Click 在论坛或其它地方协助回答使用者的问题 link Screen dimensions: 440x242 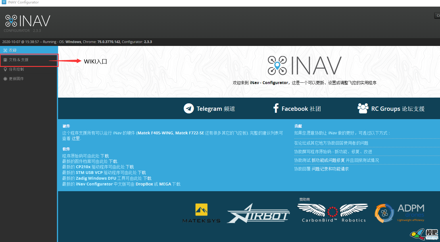tap(331, 143)
